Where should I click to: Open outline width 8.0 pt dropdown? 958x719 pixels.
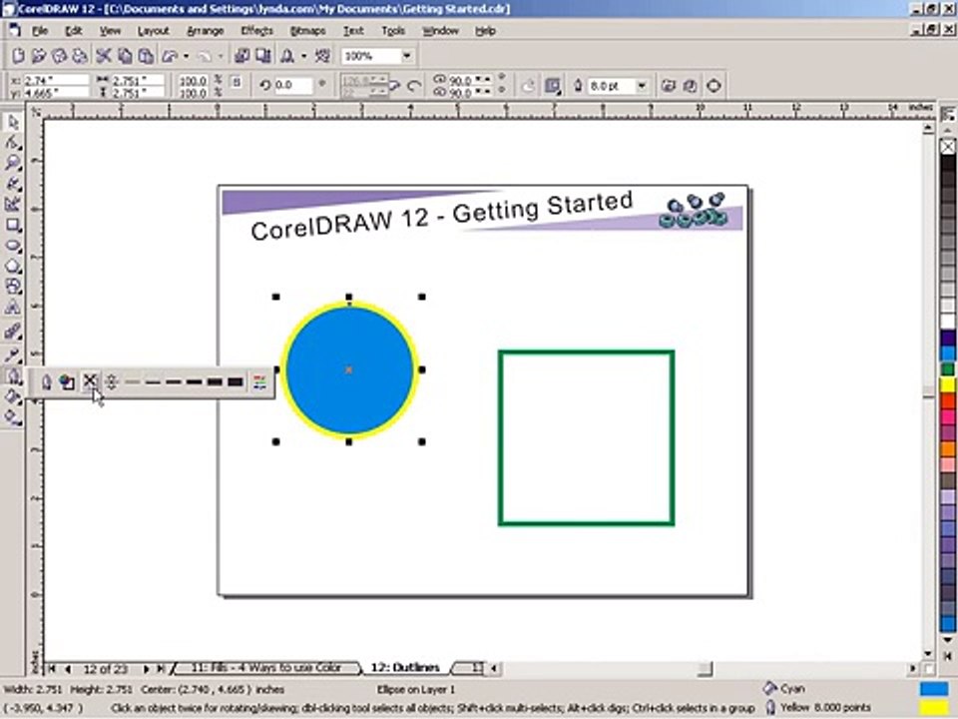(x=642, y=86)
